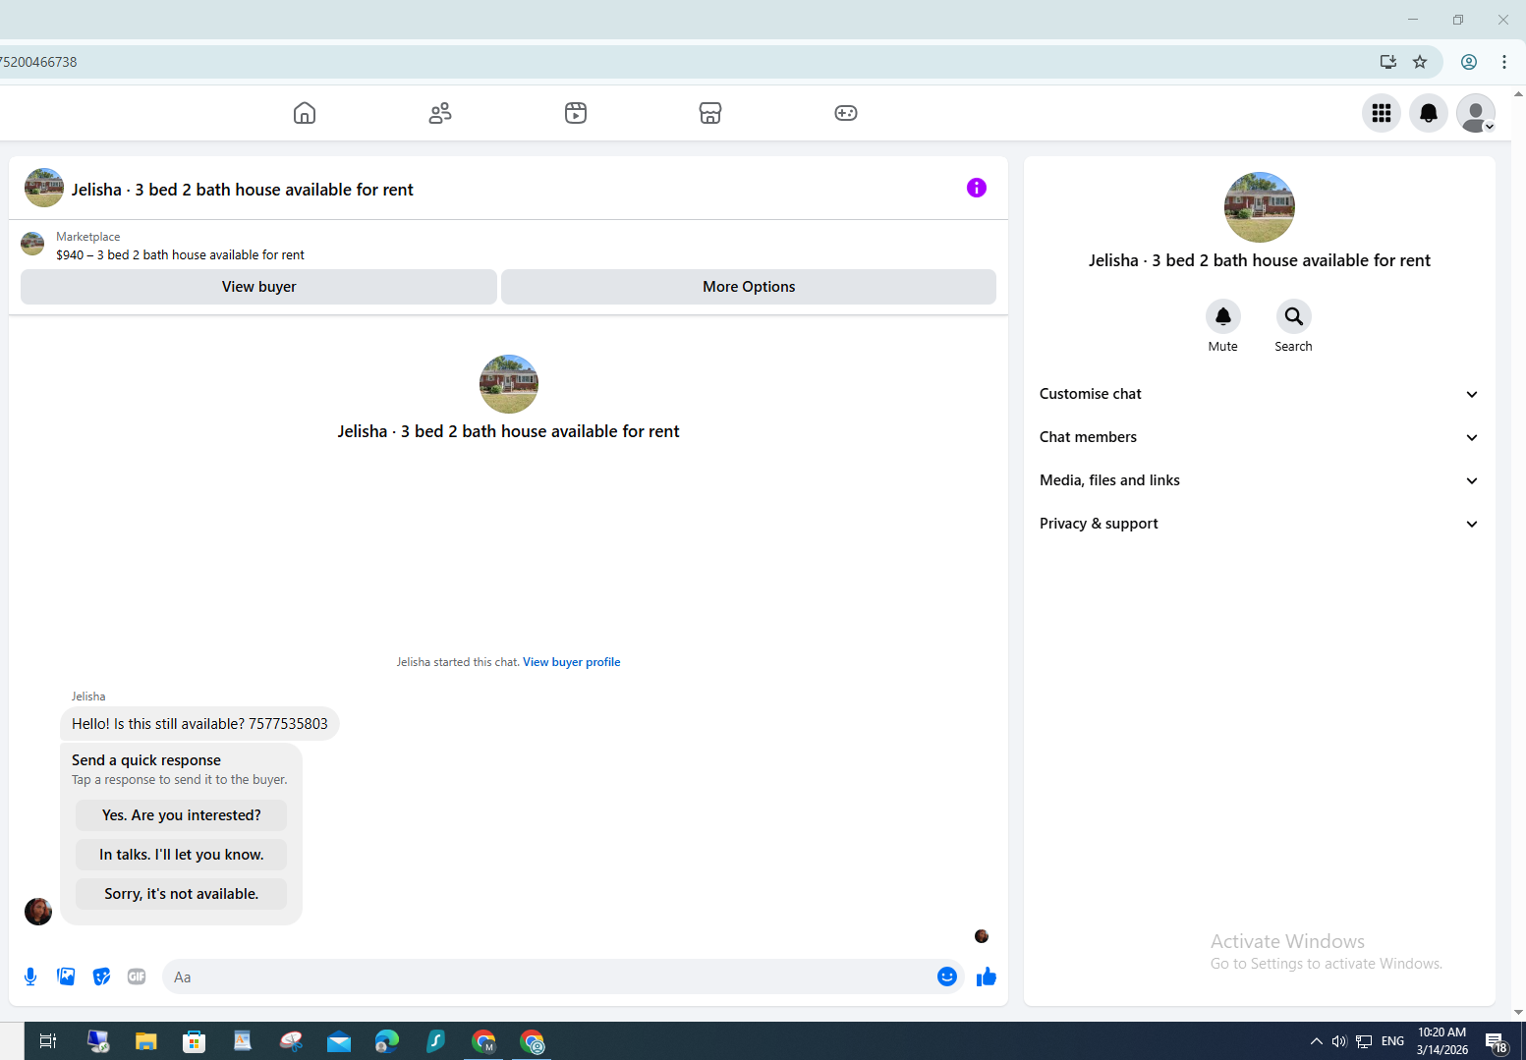Open Task View in the taskbar
This screenshot has width=1526, height=1060.
pos(47,1041)
